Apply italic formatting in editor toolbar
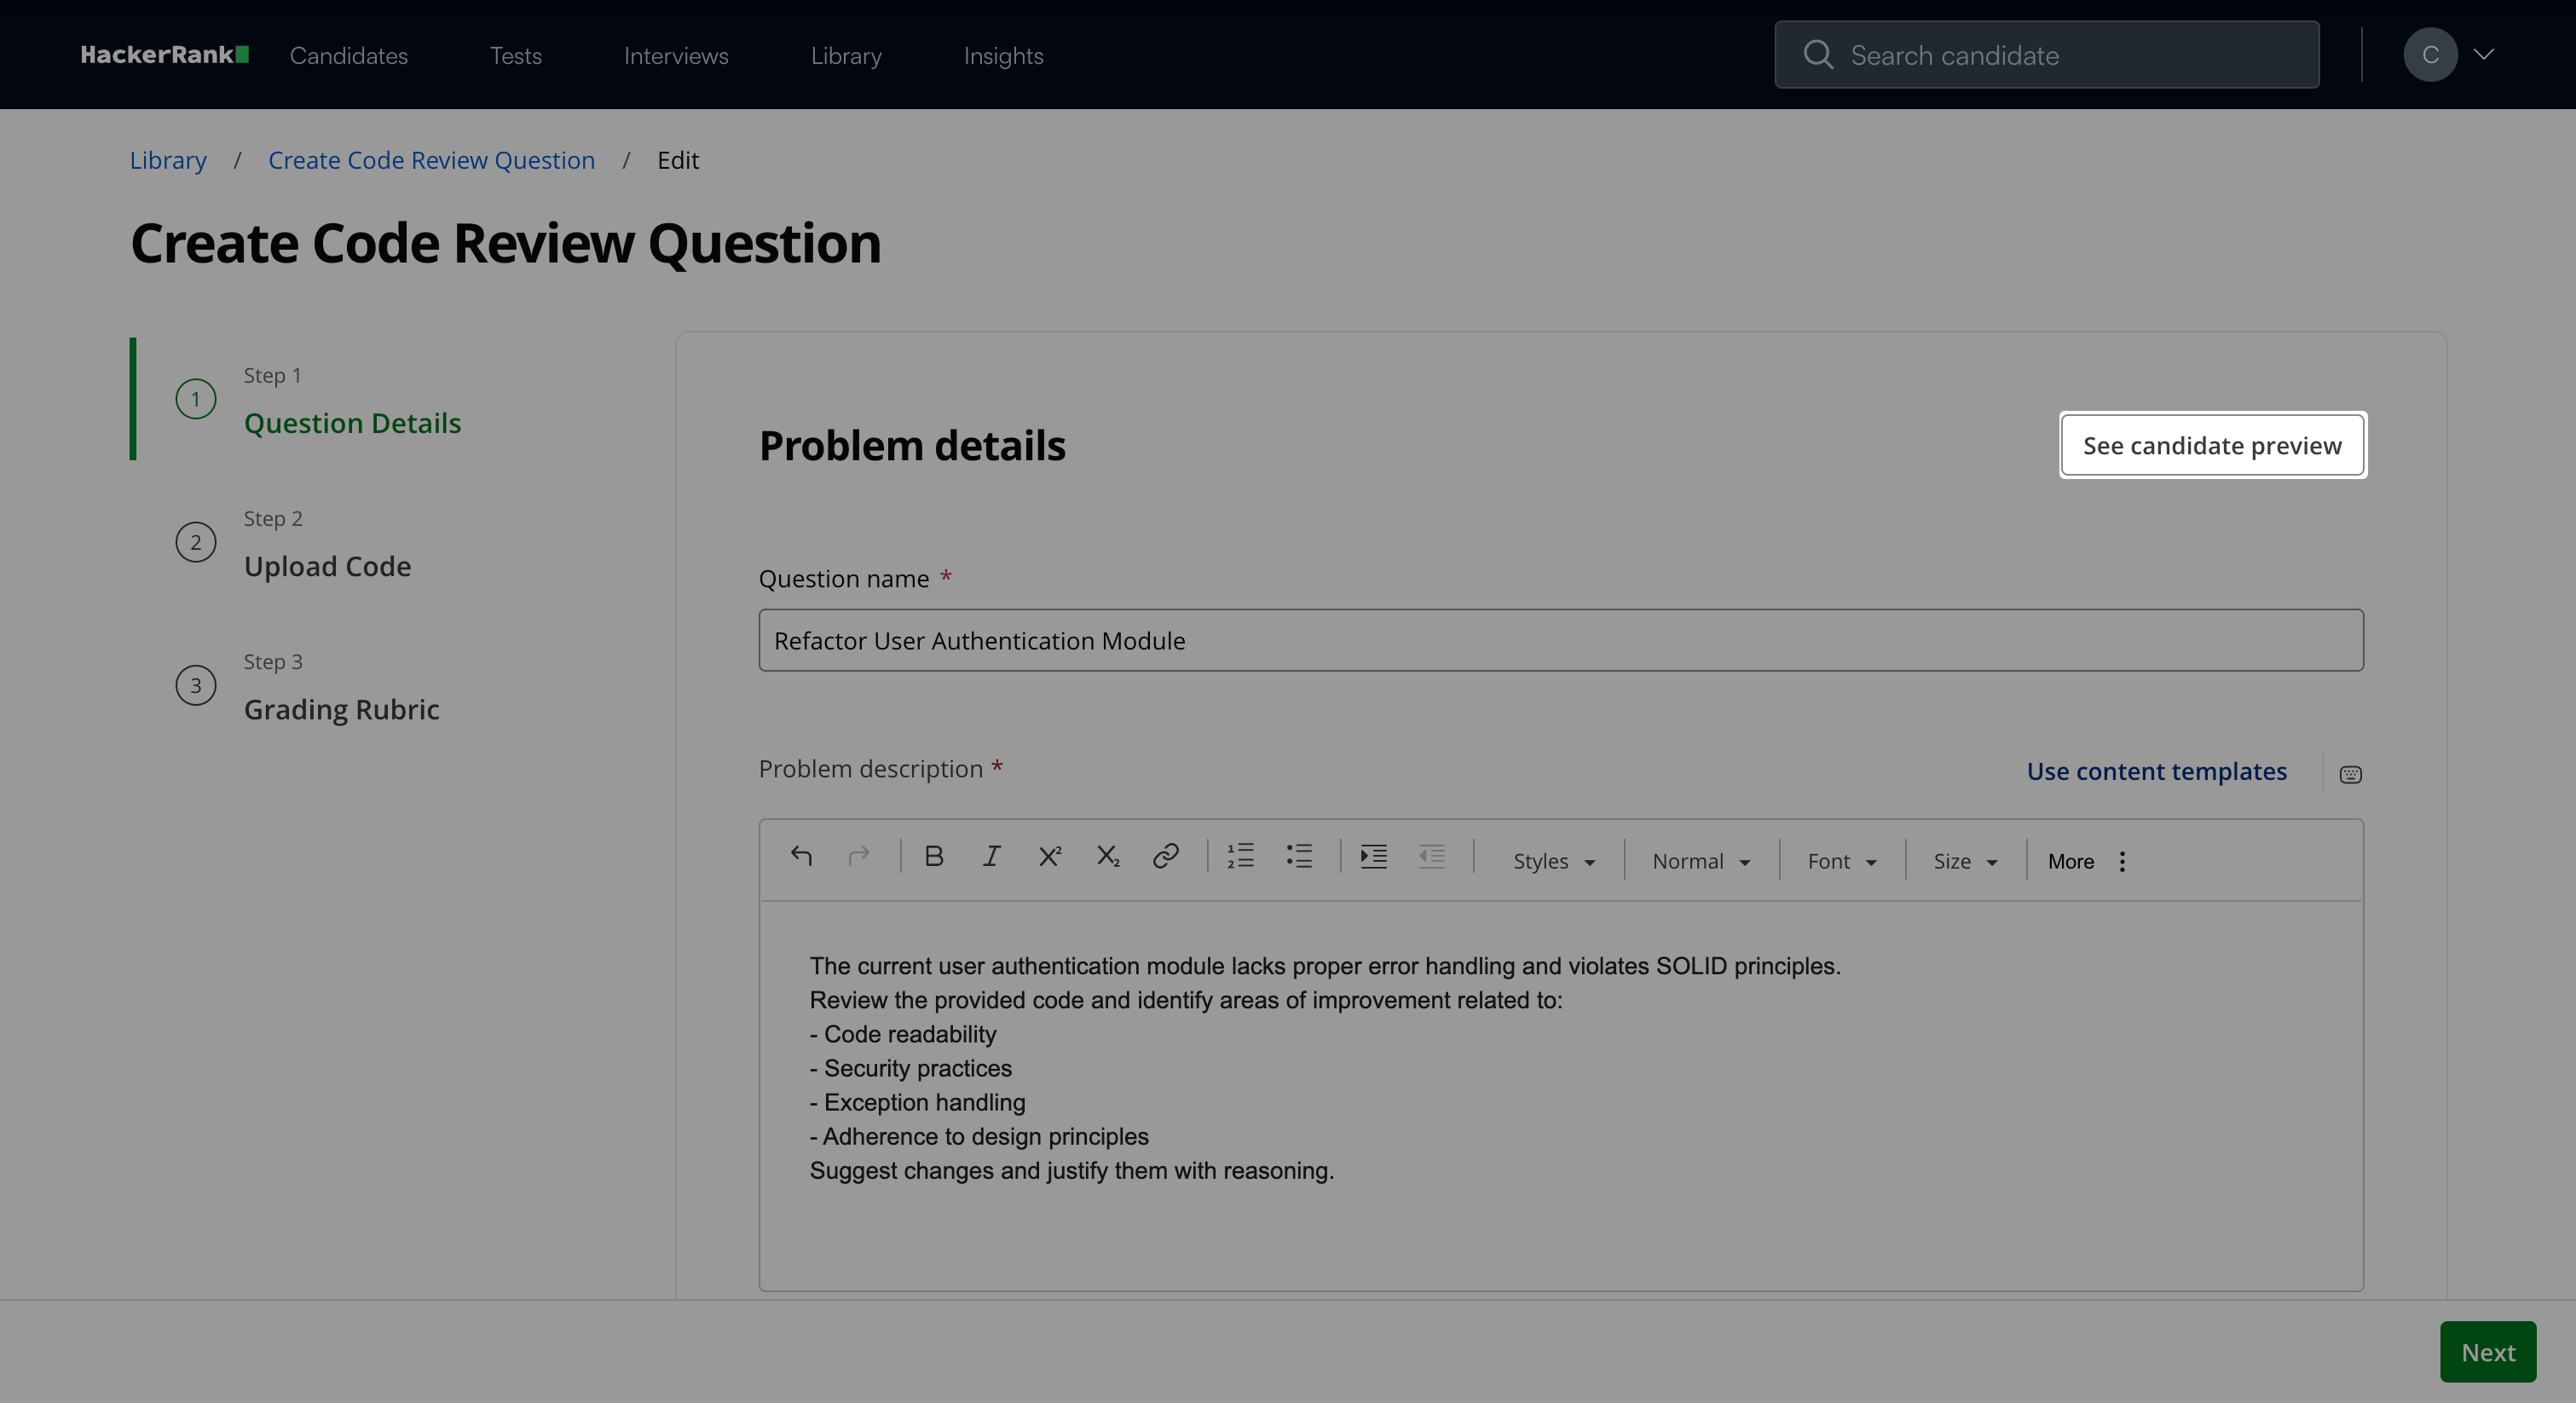 click(991, 856)
